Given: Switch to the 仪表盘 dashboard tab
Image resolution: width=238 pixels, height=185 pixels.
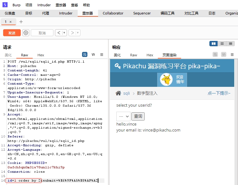Looking at the screenshot, I should [x=10, y=13].
